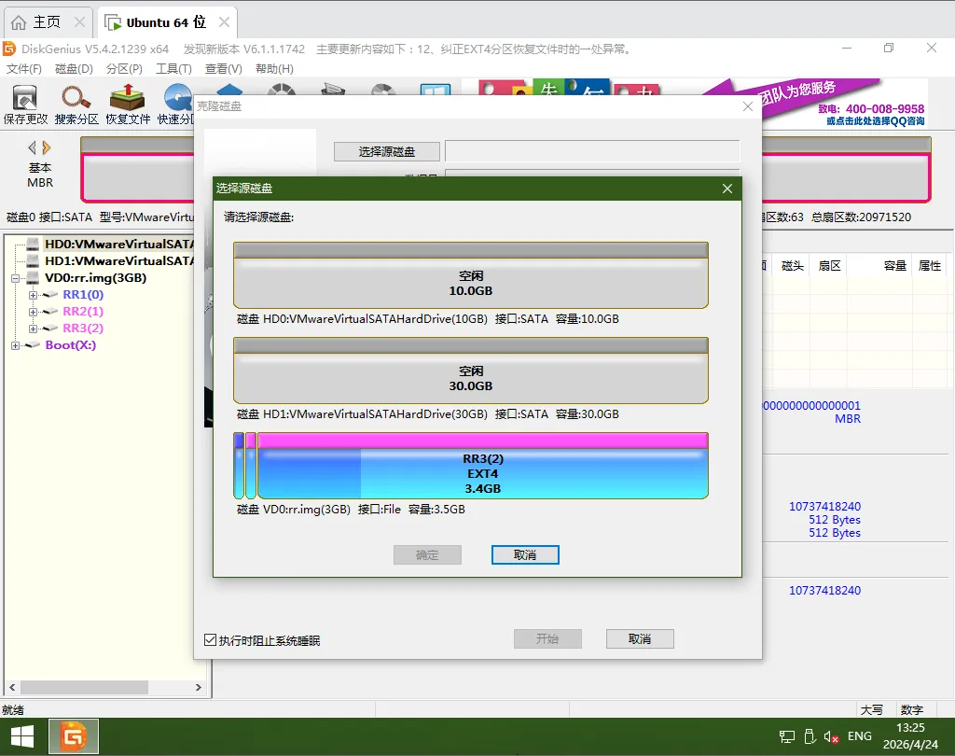Click the HD1 disk icon in tree
This screenshot has width=955, height=756.
tap(33, 261)
